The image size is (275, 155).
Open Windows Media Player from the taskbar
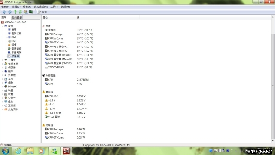point(41,151)
